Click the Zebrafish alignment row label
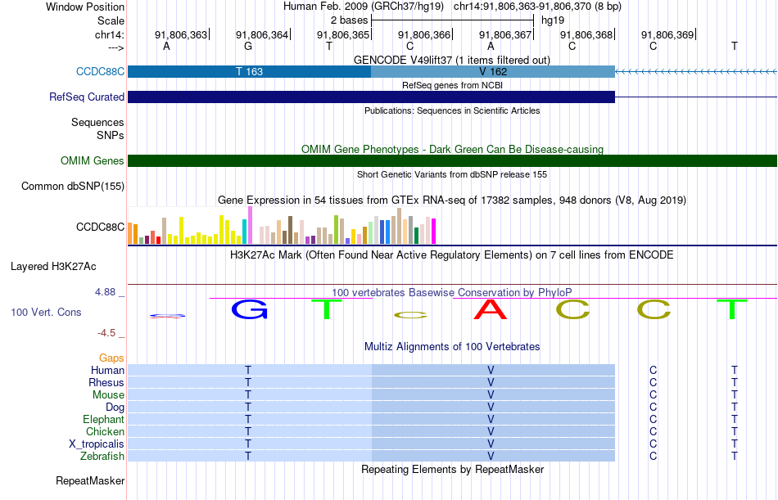Viewport: 778px width, 500px height. click(102, 456)
